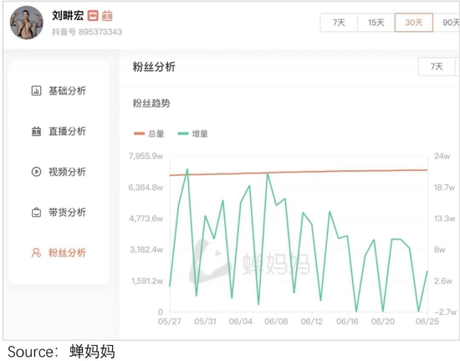The height and width of the screenshot is (361, 460).
Task: Click the 视频分析 play circle icon
Action: click(x=36, y=172)
